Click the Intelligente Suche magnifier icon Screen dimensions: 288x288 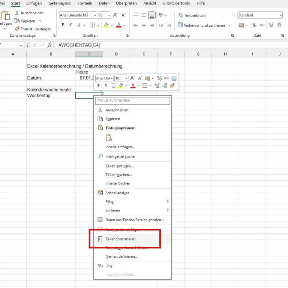[x=100, y=156]
